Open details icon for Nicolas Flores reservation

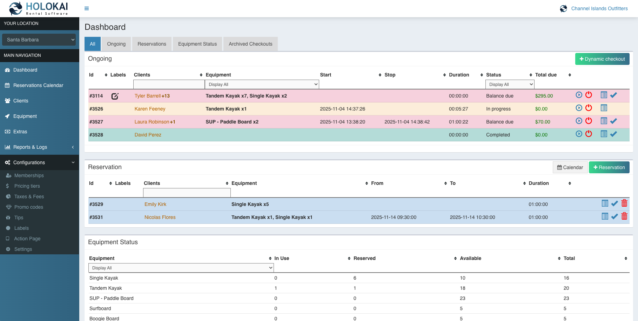604,216
